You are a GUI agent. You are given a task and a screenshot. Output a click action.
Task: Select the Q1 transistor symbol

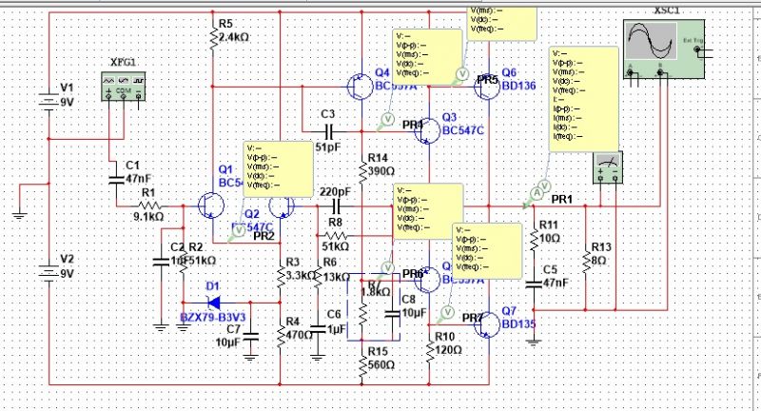click(x=211, y=205)
